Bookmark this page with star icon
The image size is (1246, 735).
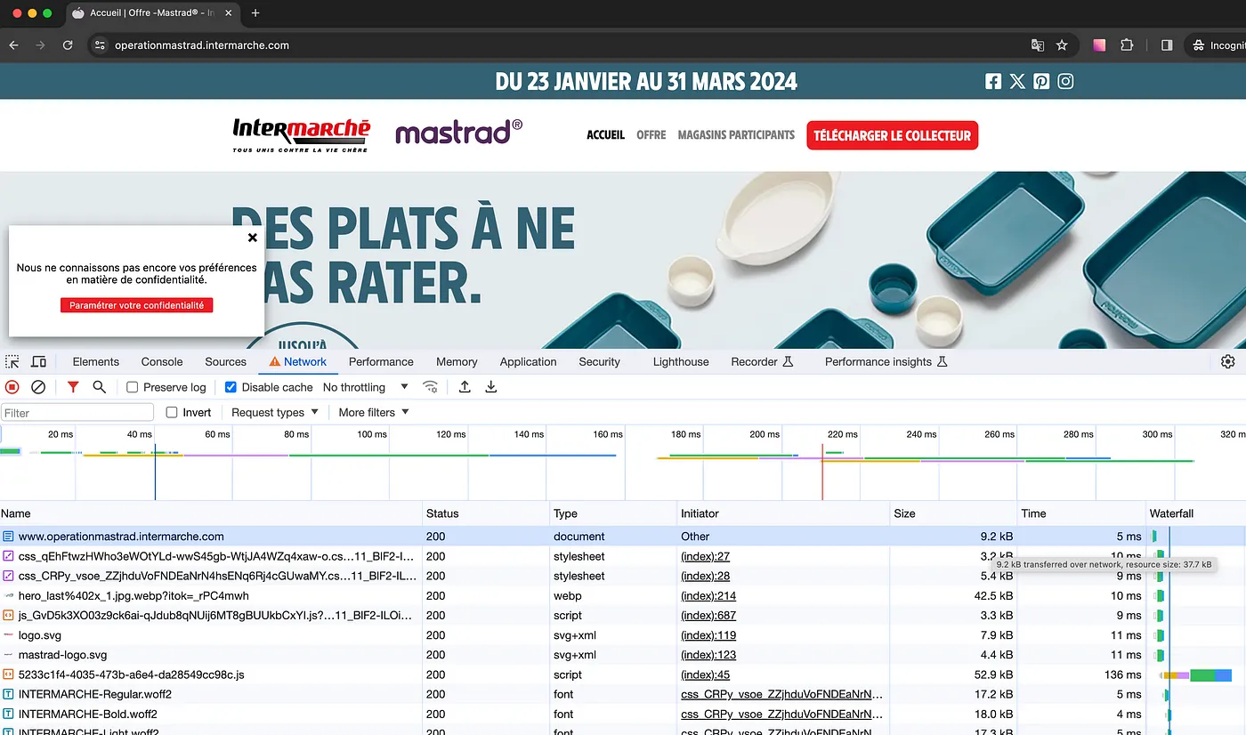1062,45
